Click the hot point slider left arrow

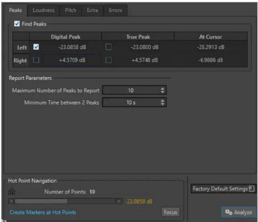[12, 201]
